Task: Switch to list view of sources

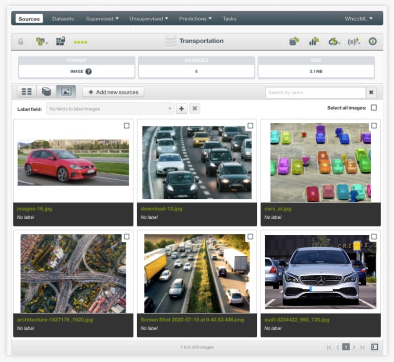Action: 27,91
